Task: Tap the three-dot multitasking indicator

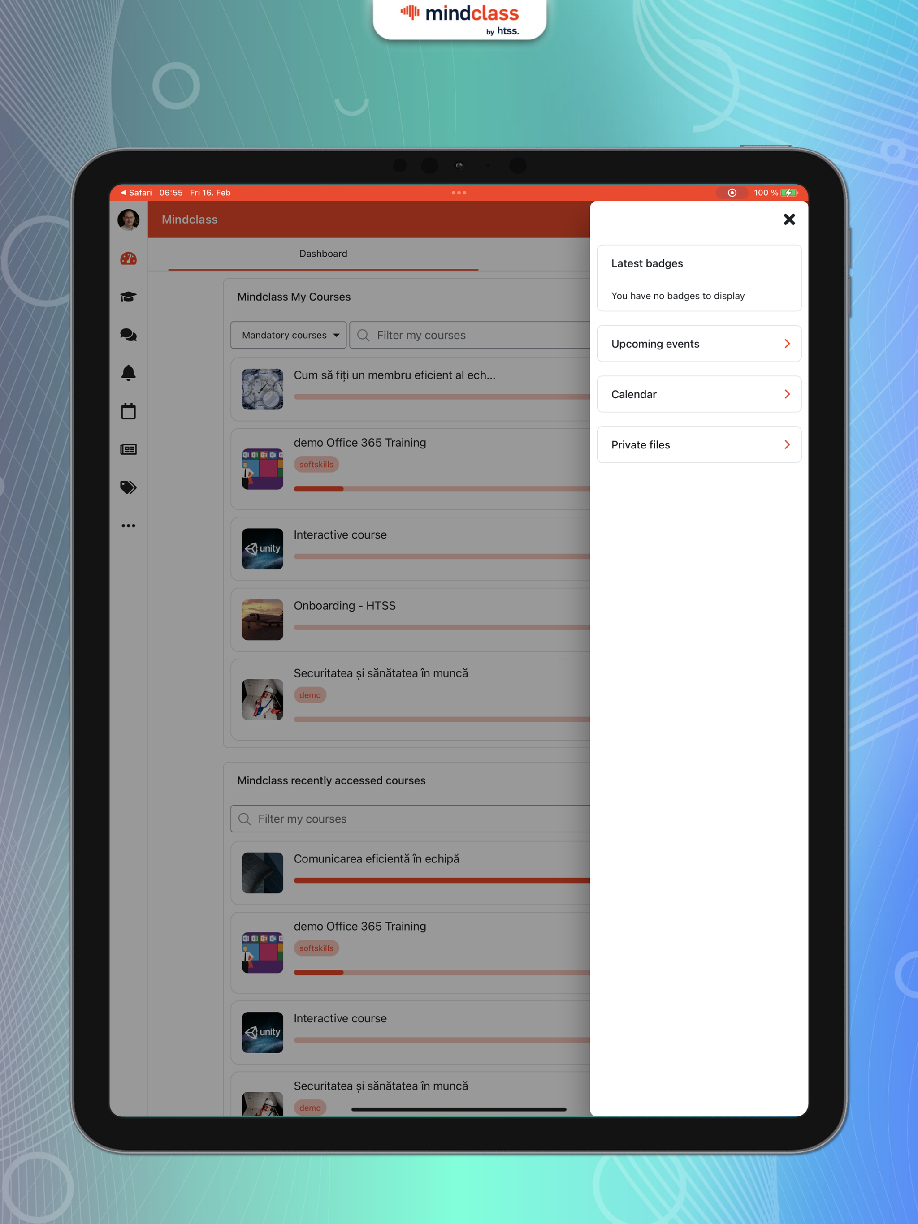Action: click(x=459, y=193)
